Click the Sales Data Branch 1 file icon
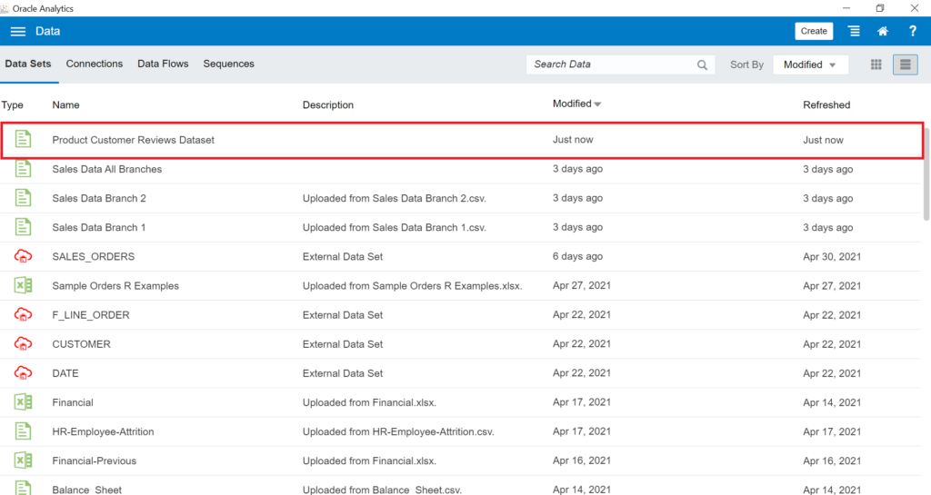 click(23, 226)
